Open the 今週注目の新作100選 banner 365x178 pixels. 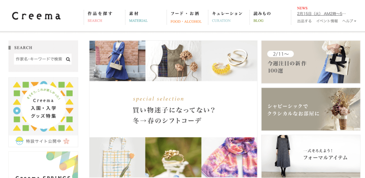click(311, 62)
